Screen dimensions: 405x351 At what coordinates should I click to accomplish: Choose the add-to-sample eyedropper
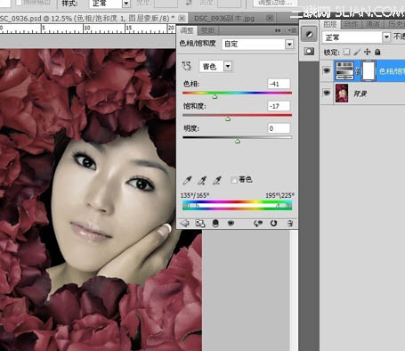[x=202, y=180]
